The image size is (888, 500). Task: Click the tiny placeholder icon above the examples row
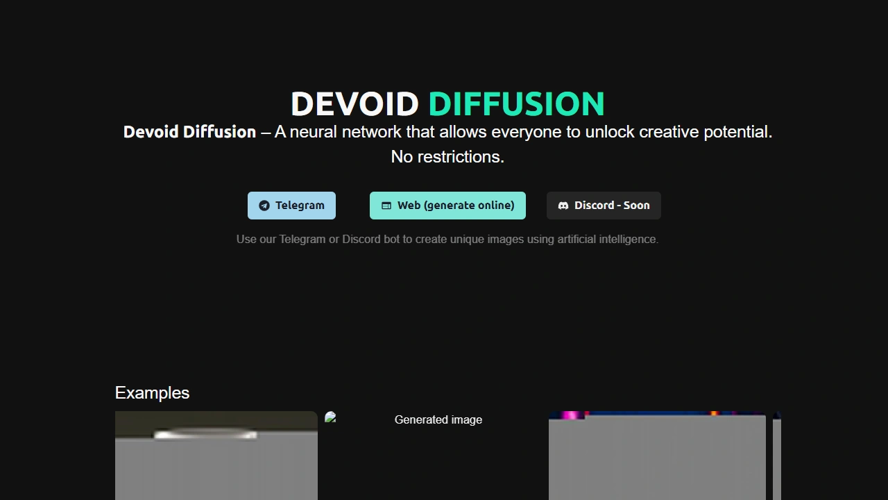[x=330, y=417]
